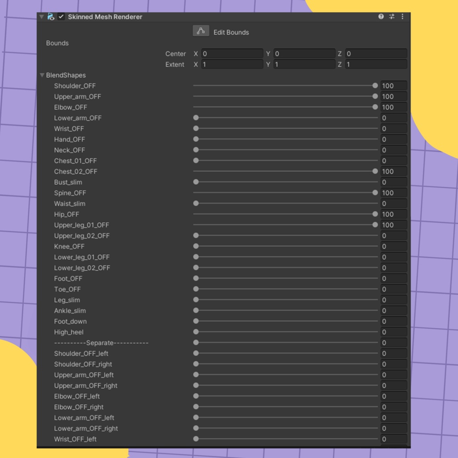Screen dimensions: 458x458
Task: Click the Spine_OFF slider handle
Action: coord(375,193)
